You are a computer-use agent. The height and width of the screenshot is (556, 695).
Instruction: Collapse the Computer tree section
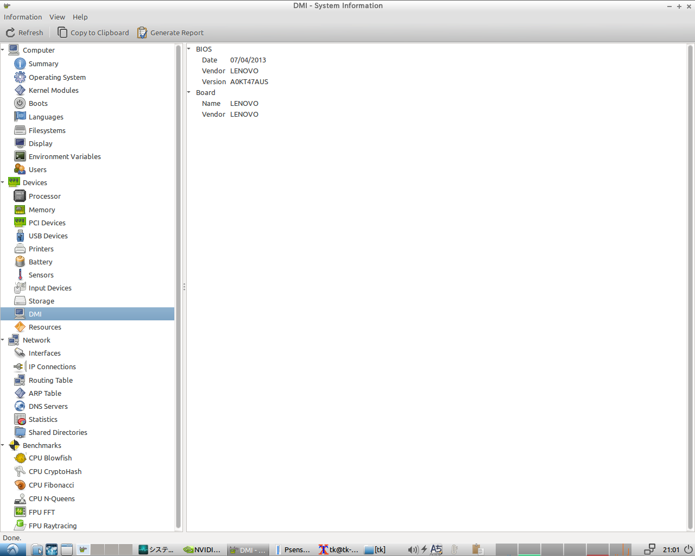coord(3,50)
